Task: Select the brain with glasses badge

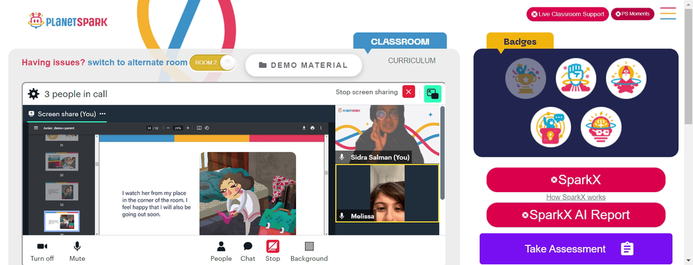Action: pyautogui.click(x=601, y=127)
